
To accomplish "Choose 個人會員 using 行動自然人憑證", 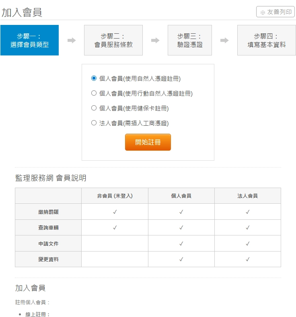I will [94, 93].
